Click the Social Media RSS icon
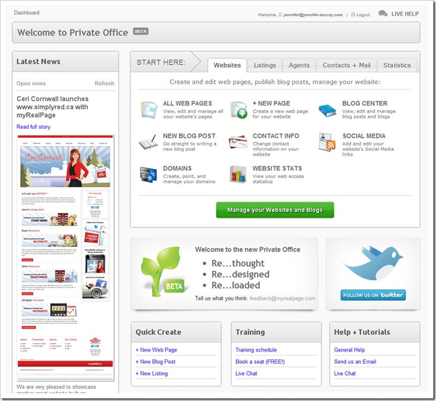 tap(327, 142)
